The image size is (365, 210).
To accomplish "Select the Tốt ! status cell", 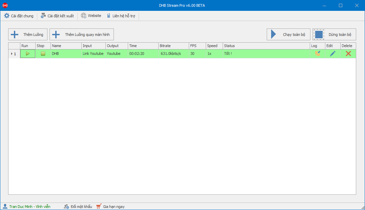I will [266, 54].
